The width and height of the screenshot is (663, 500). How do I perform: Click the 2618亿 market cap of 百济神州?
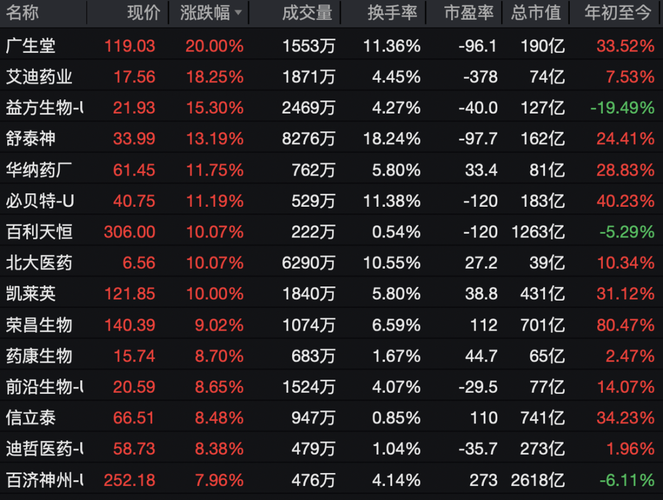[x=538, y=479]
